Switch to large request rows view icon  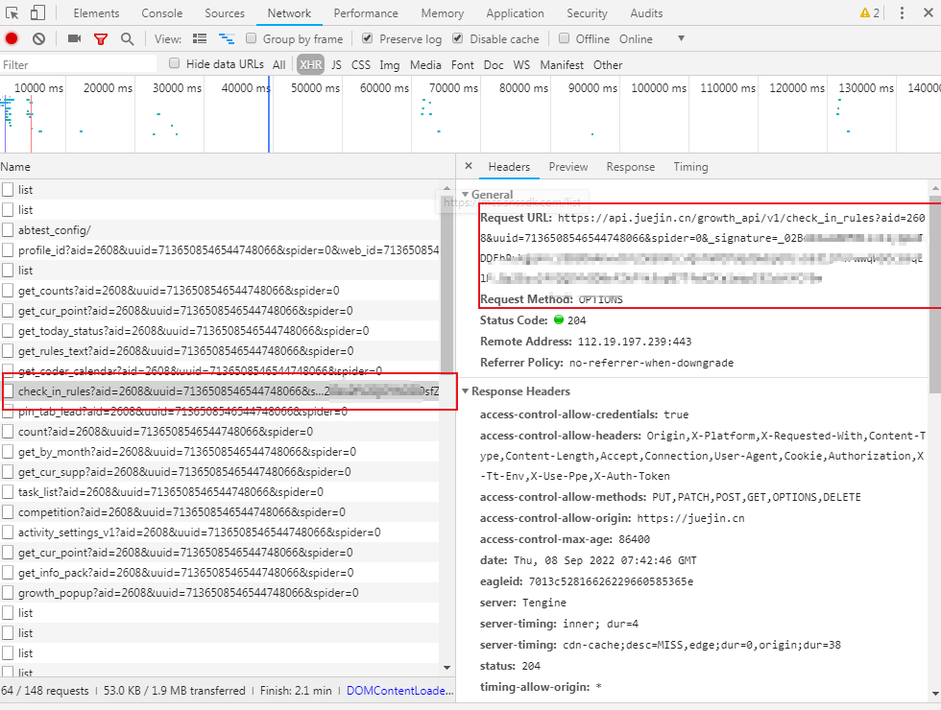(x=200, y=39)
